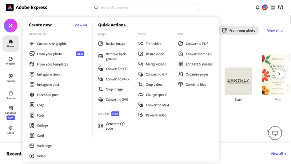Choose Convert to GIF
The height and width of the screenshot is (164, 291).
(x=152, y=74)
